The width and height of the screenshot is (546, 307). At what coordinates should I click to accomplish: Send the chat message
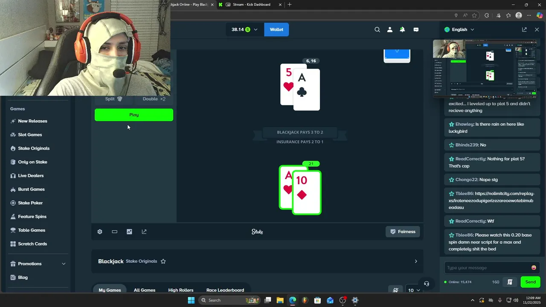pyautogui.click(x=530, y=282)
